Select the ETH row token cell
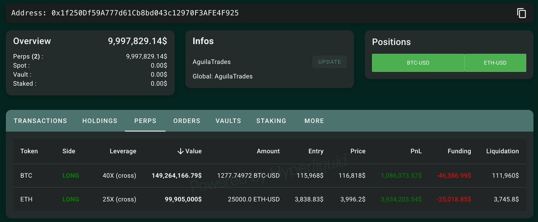The image size is (538, 222). pos(26,199)
